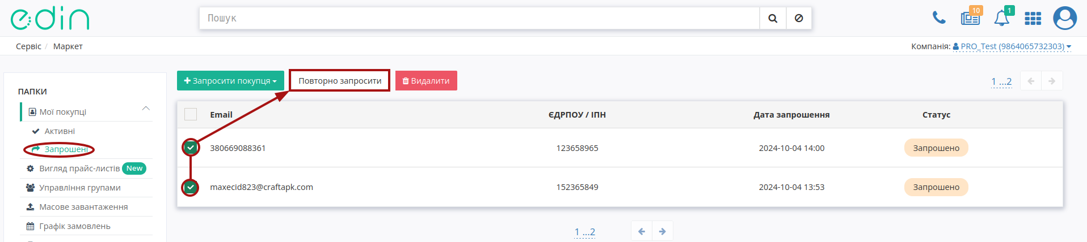Click the bottom page selector 1 ...2
This screenshot has height=242, width=1087.
click(585, 232)
